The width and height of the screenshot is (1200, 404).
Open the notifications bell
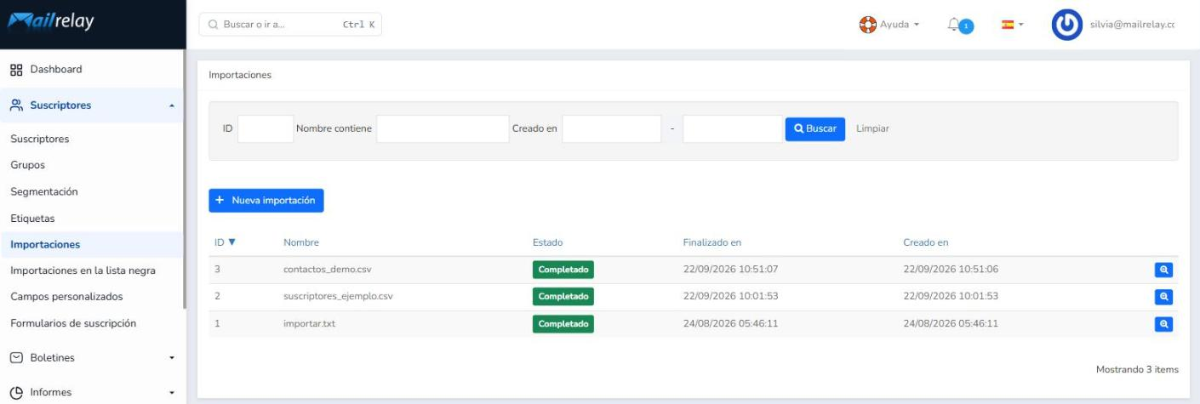pyautogui.click(x=954, y=26)
